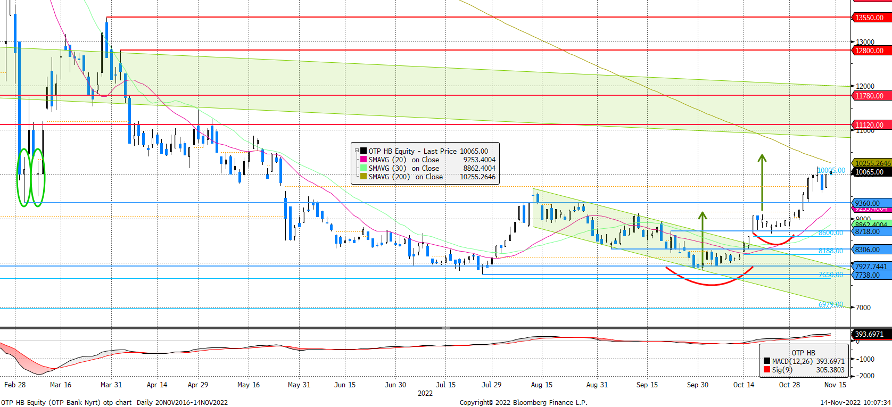892x407 pixels.
Task: Click the May 16 date label
Action: (x=249, y=385)
